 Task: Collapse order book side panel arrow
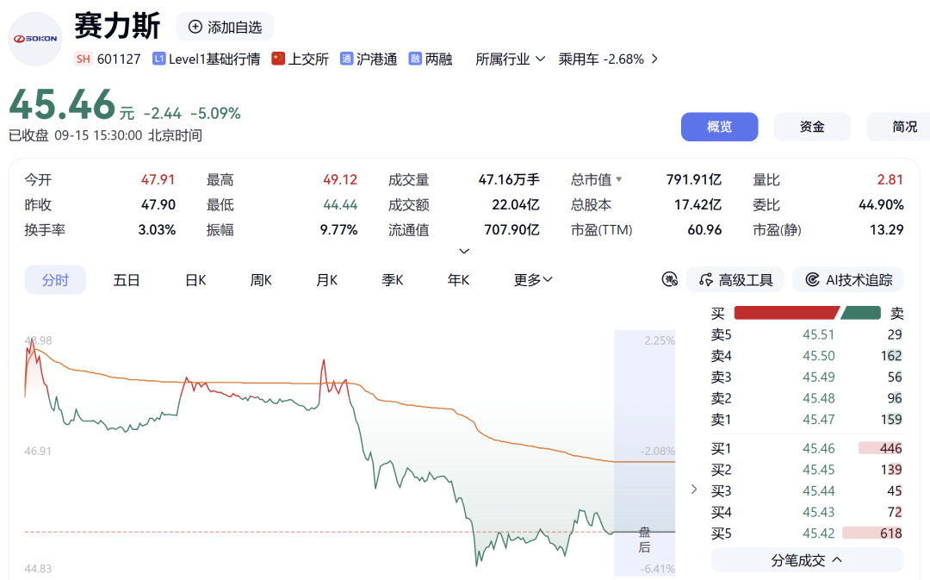694,490
